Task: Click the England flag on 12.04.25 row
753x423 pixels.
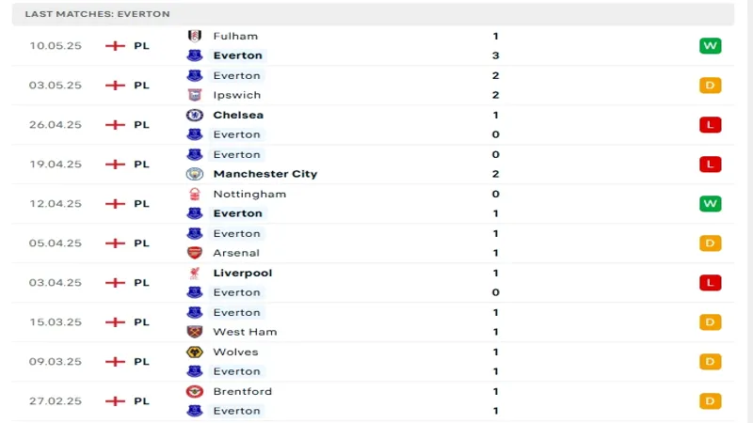Action: click(115, 204)
